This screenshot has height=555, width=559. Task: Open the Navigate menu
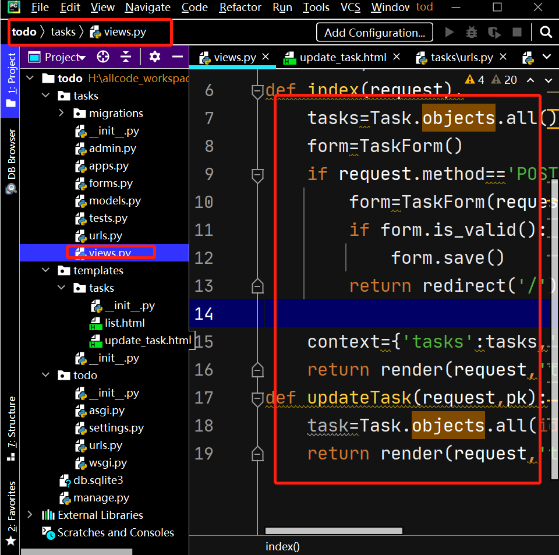click(147, 7)
